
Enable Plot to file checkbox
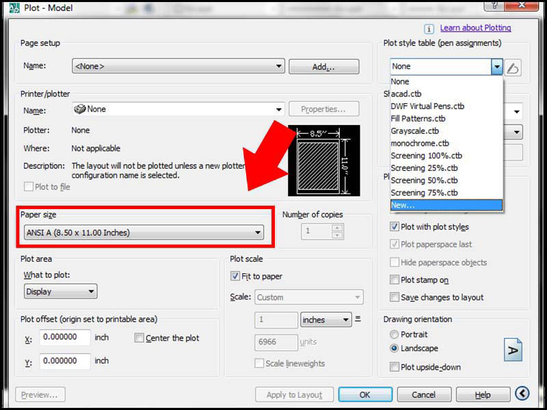(x=28, y=187)
